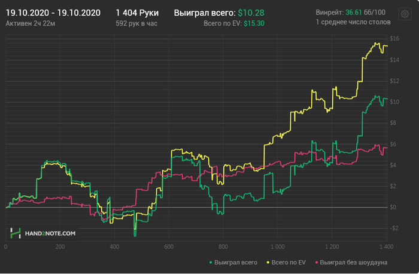Click the 1 000 x-axis label

[x=278, y=247]
